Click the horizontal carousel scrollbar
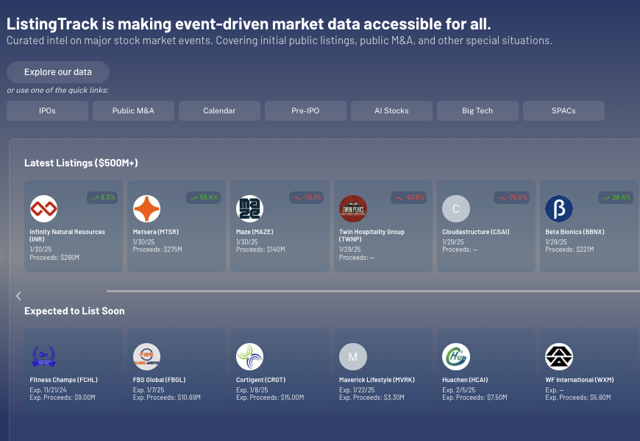The height and width of the screenshot is (441, 640). [x=373, y=291]
